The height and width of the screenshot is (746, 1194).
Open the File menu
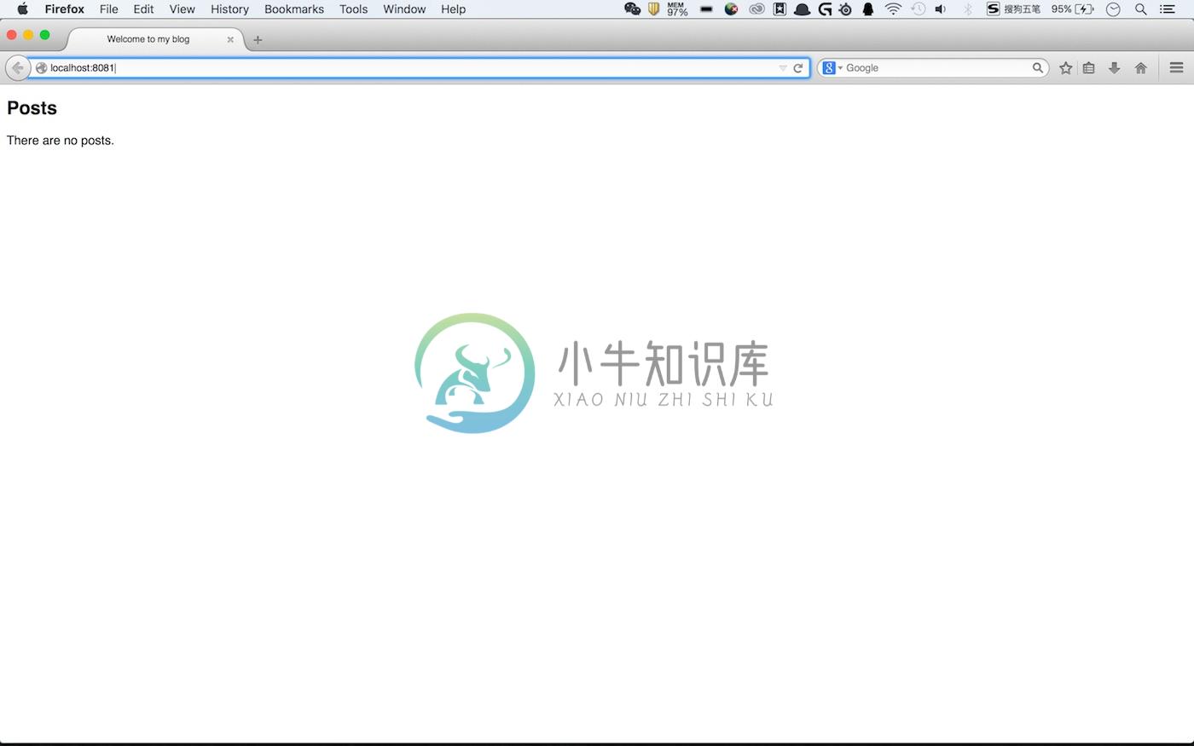[108, 9]
